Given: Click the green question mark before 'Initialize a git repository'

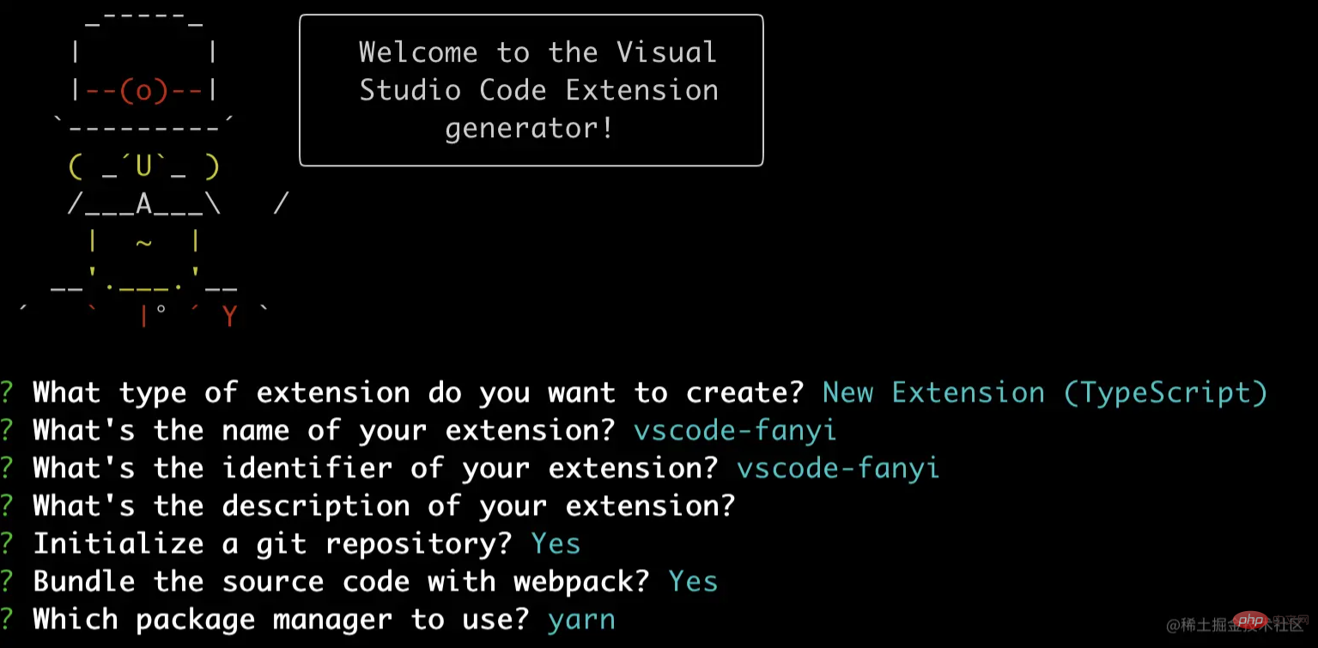Looking at the screenshot, I should [x=8, y=543].
